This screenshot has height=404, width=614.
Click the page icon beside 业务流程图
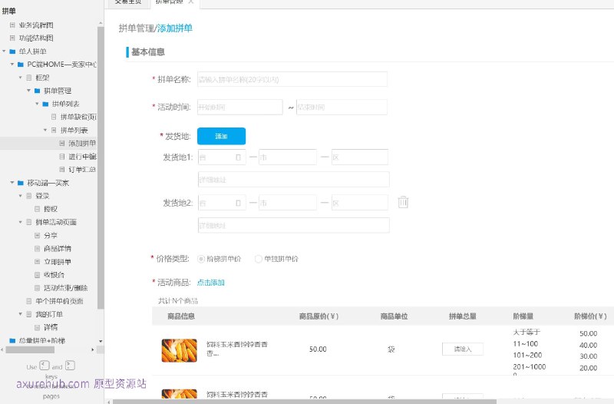[x=12, y=25]
